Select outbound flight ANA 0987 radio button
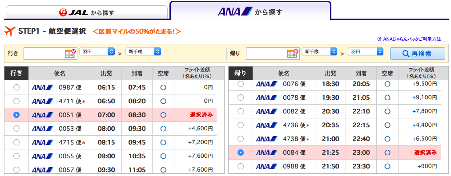 click(16, 87)
